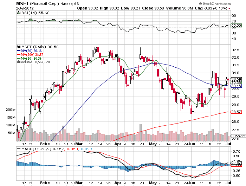Click the 29.0 price axis label
Viewport: 246px width, 186px height.
coord(235,105)
